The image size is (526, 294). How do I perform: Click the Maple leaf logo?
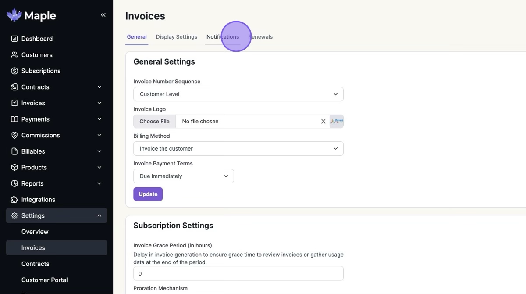coord(14,15)
